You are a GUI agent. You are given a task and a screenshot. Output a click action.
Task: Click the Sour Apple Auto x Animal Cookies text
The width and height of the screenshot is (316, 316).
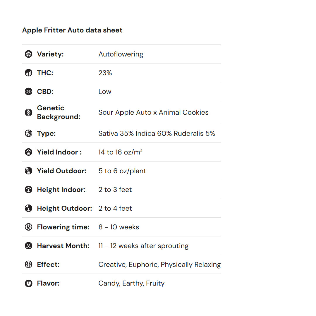(153, 112)
